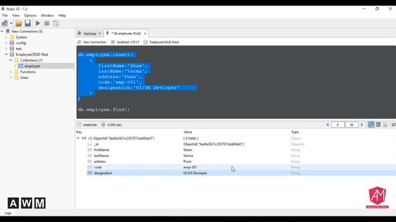Click the localhost:27017 address label
Viewport: 396px width, 222px height.
[128, 42]
